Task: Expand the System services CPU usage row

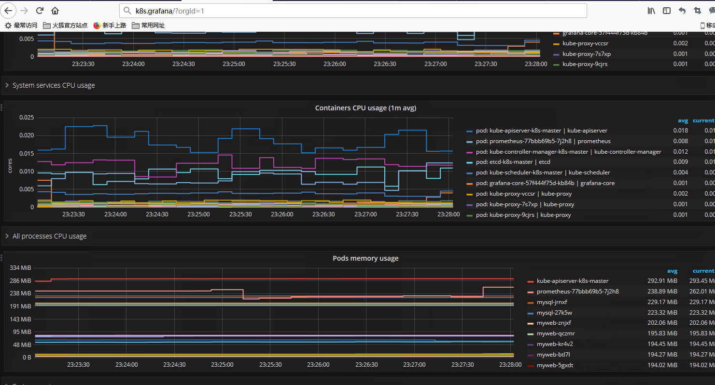Action: (x=54, y=85)
